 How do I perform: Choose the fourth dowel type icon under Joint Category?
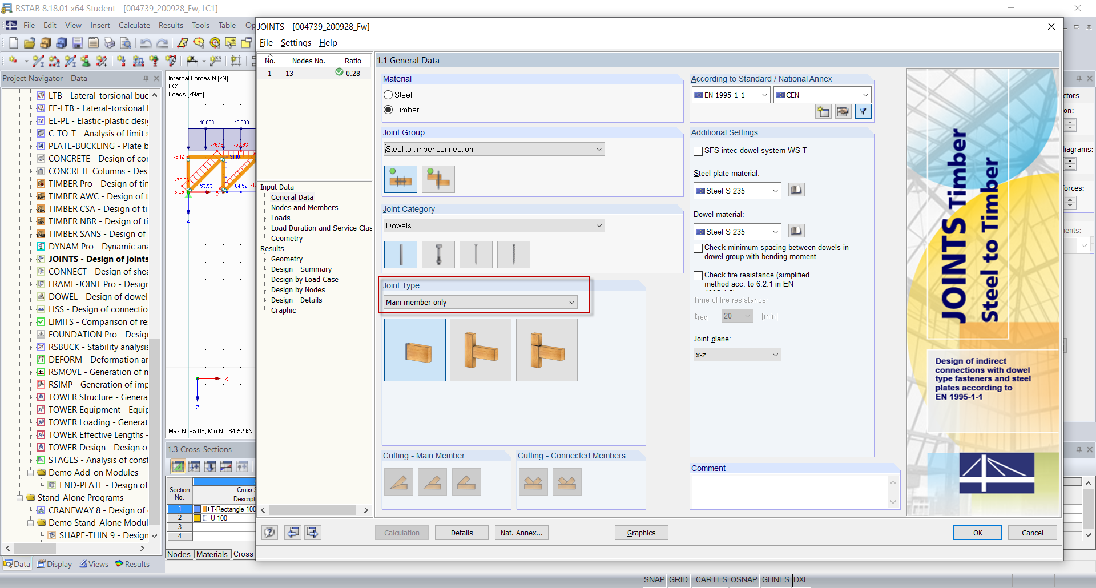point(514,255)
